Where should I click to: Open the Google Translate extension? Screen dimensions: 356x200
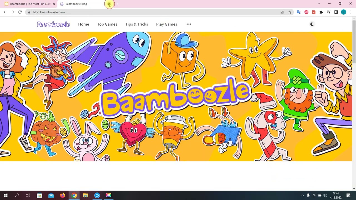299,12
